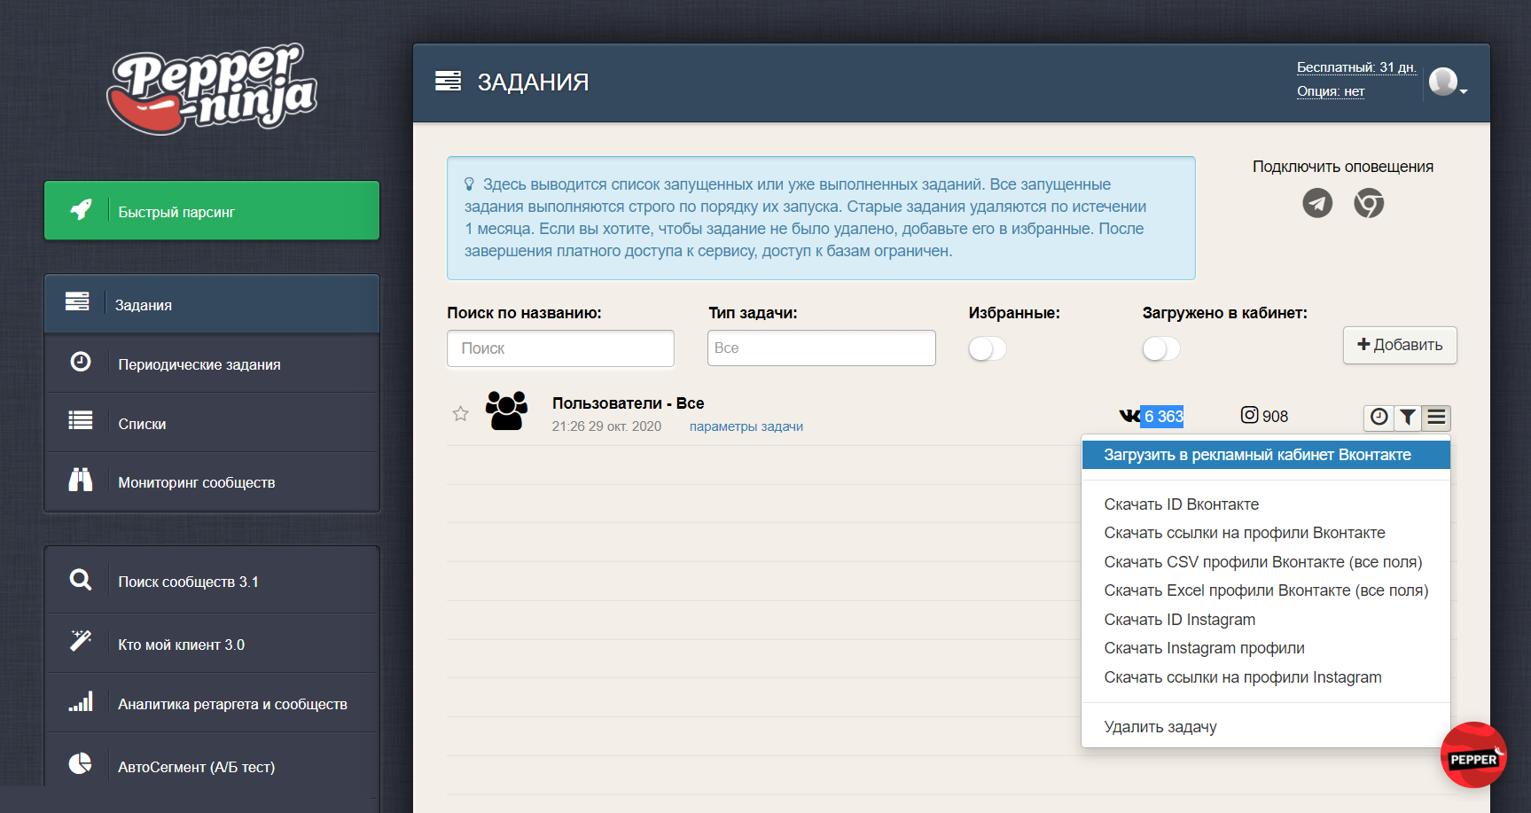Click the users group icon of the task
The width and height of the screenshot is (1531, 813).
coord(506,410)
